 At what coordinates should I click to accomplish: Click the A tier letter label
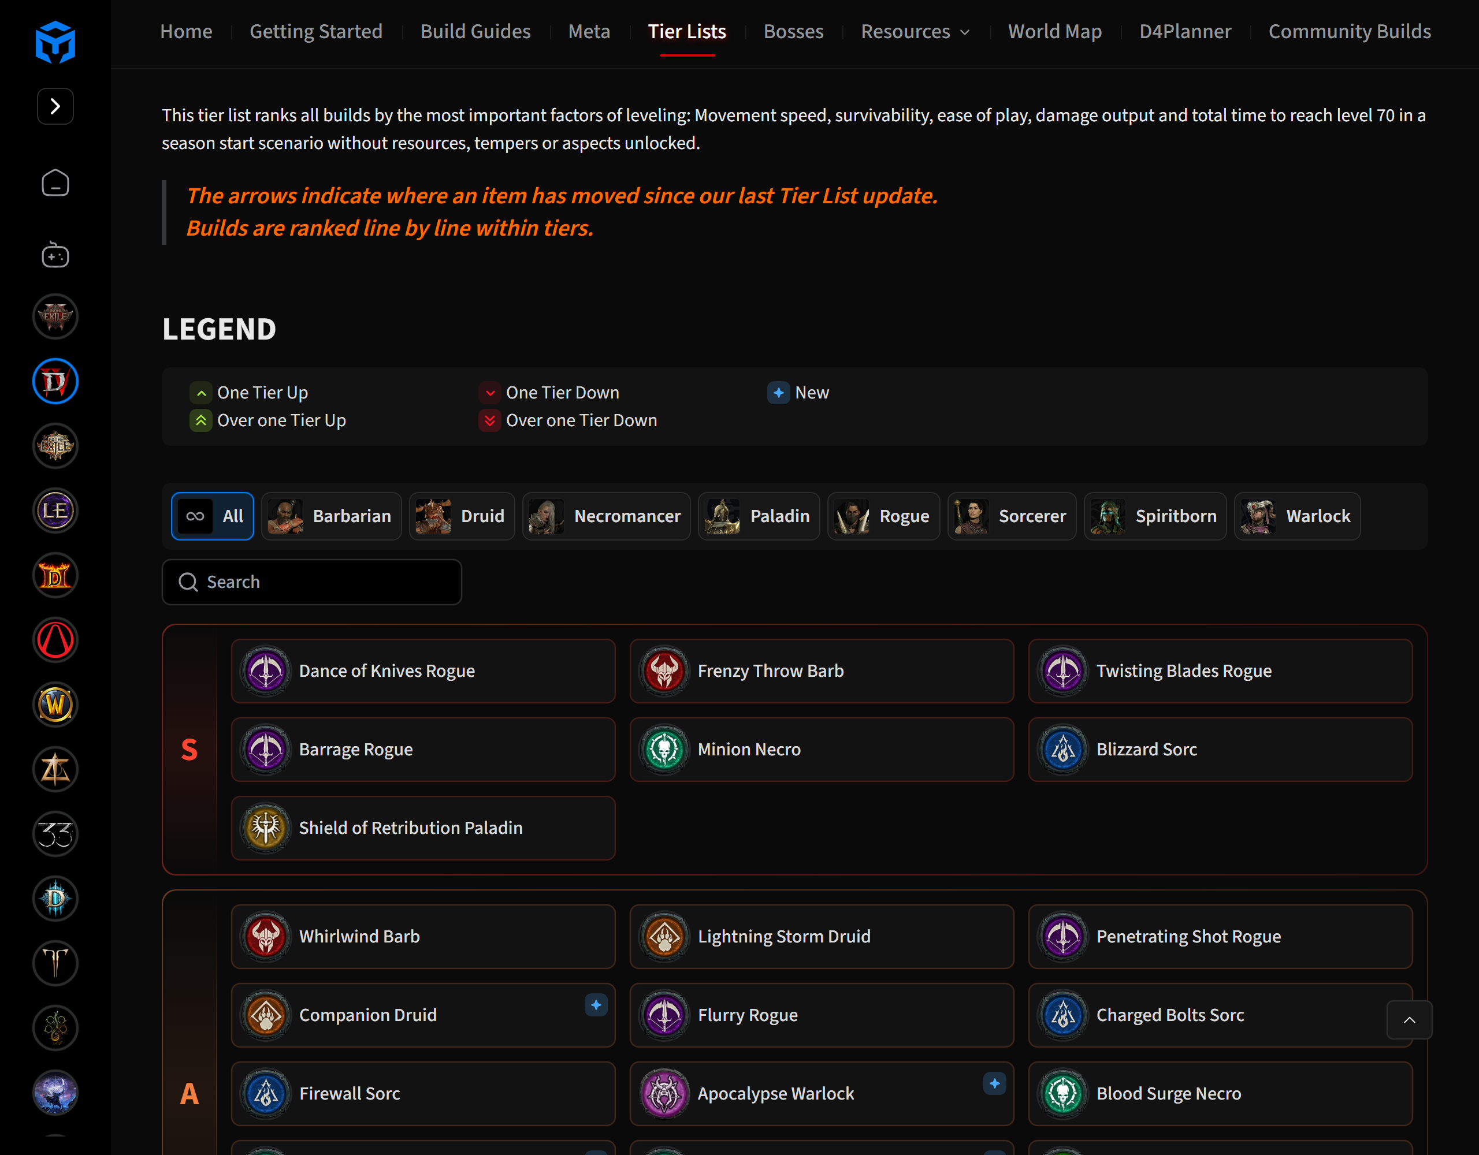[189, 1093]
